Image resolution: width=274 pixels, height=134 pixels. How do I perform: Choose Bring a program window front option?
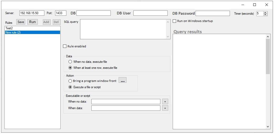click(x=70, y=81)
